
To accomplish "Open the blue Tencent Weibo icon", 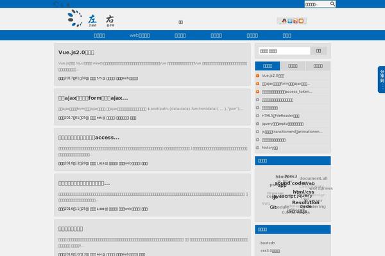I will pos(290,21).
